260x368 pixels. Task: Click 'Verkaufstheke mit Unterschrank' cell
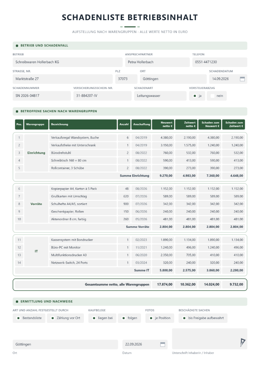point(83,145)
